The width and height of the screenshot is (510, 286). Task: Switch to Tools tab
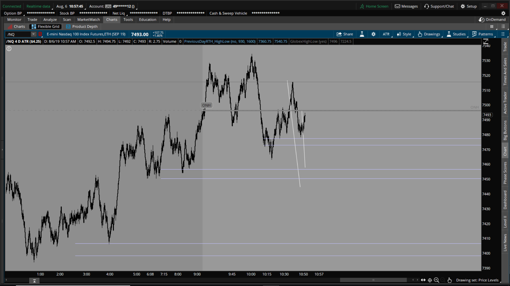click(x=128, y=20)
